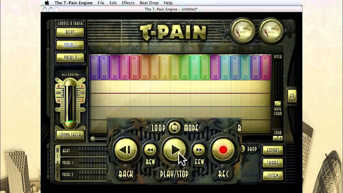This screenshot has width=343, height=193.
Task: Open the Help menu
Action: pos(168,3)
